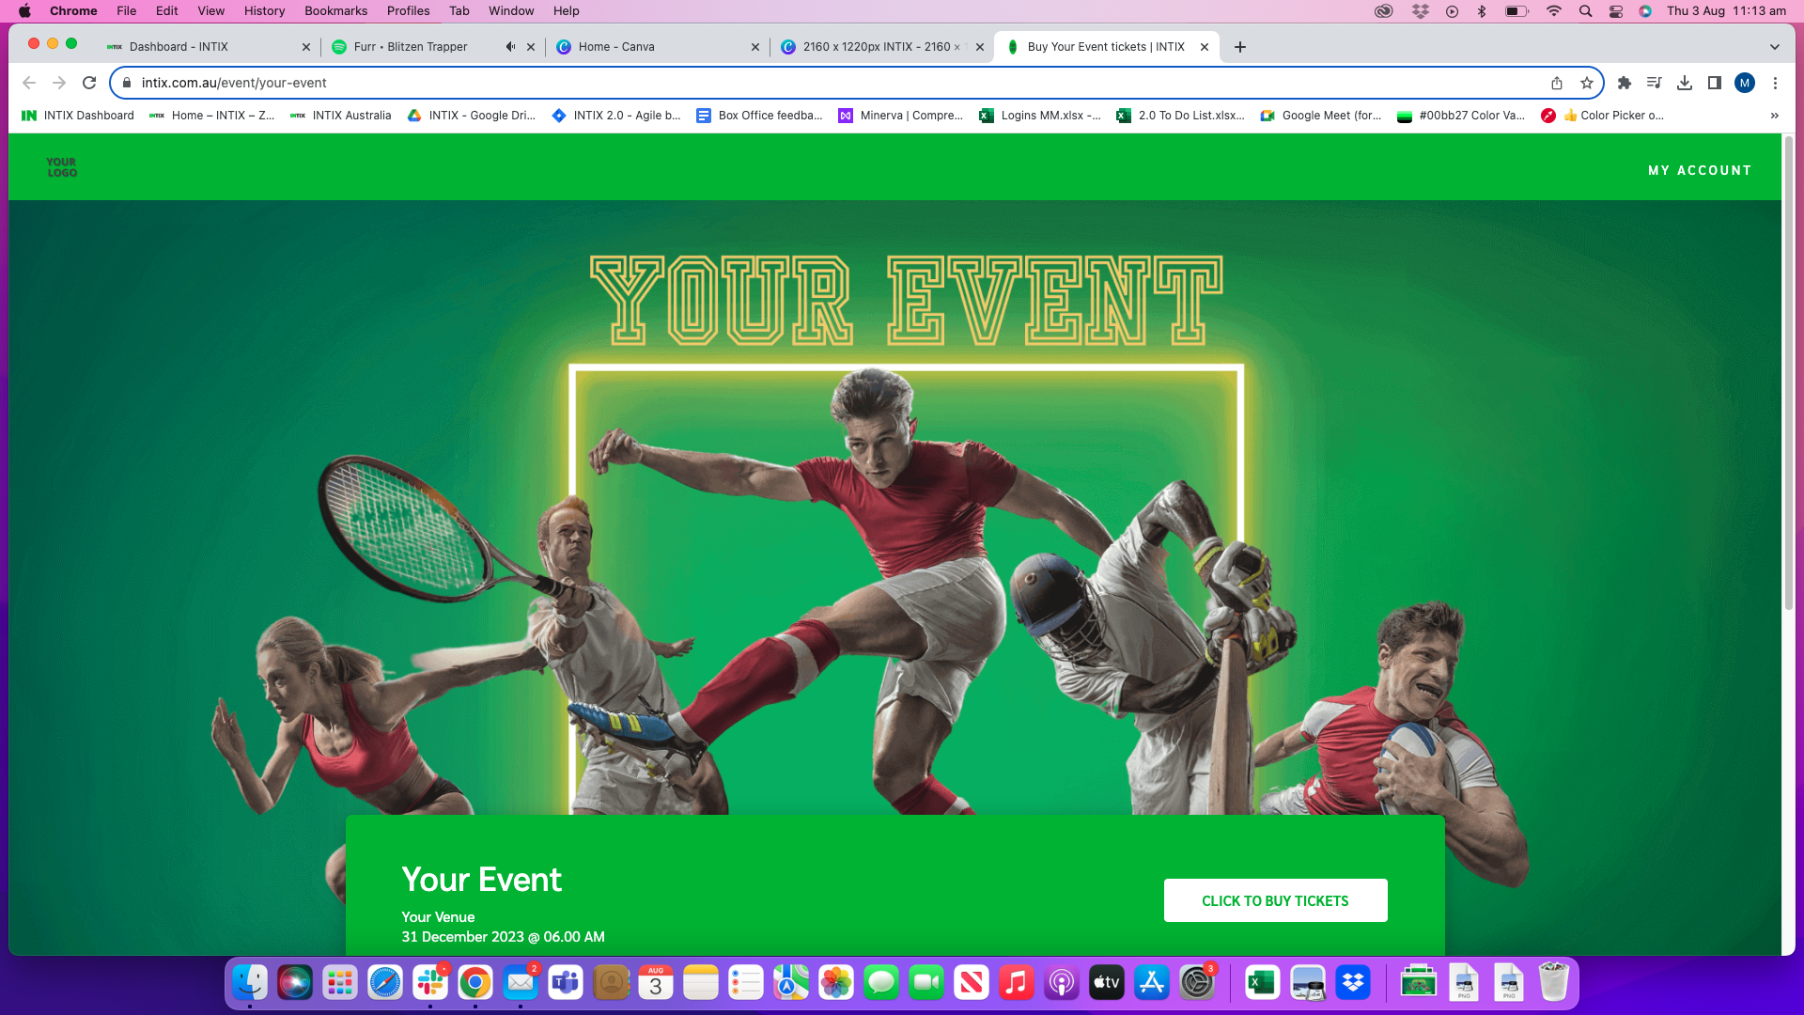Open Finder from the Dock

(x=250, y=983)
